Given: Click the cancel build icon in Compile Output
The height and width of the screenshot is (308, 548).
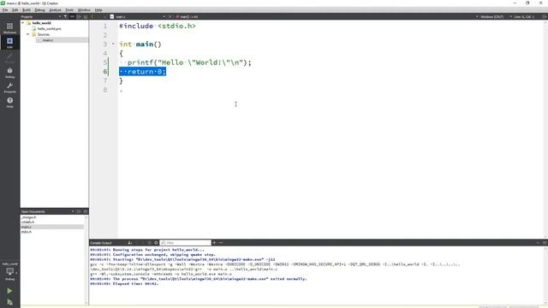Looking at the screenshot, I should tap(149, 243).
